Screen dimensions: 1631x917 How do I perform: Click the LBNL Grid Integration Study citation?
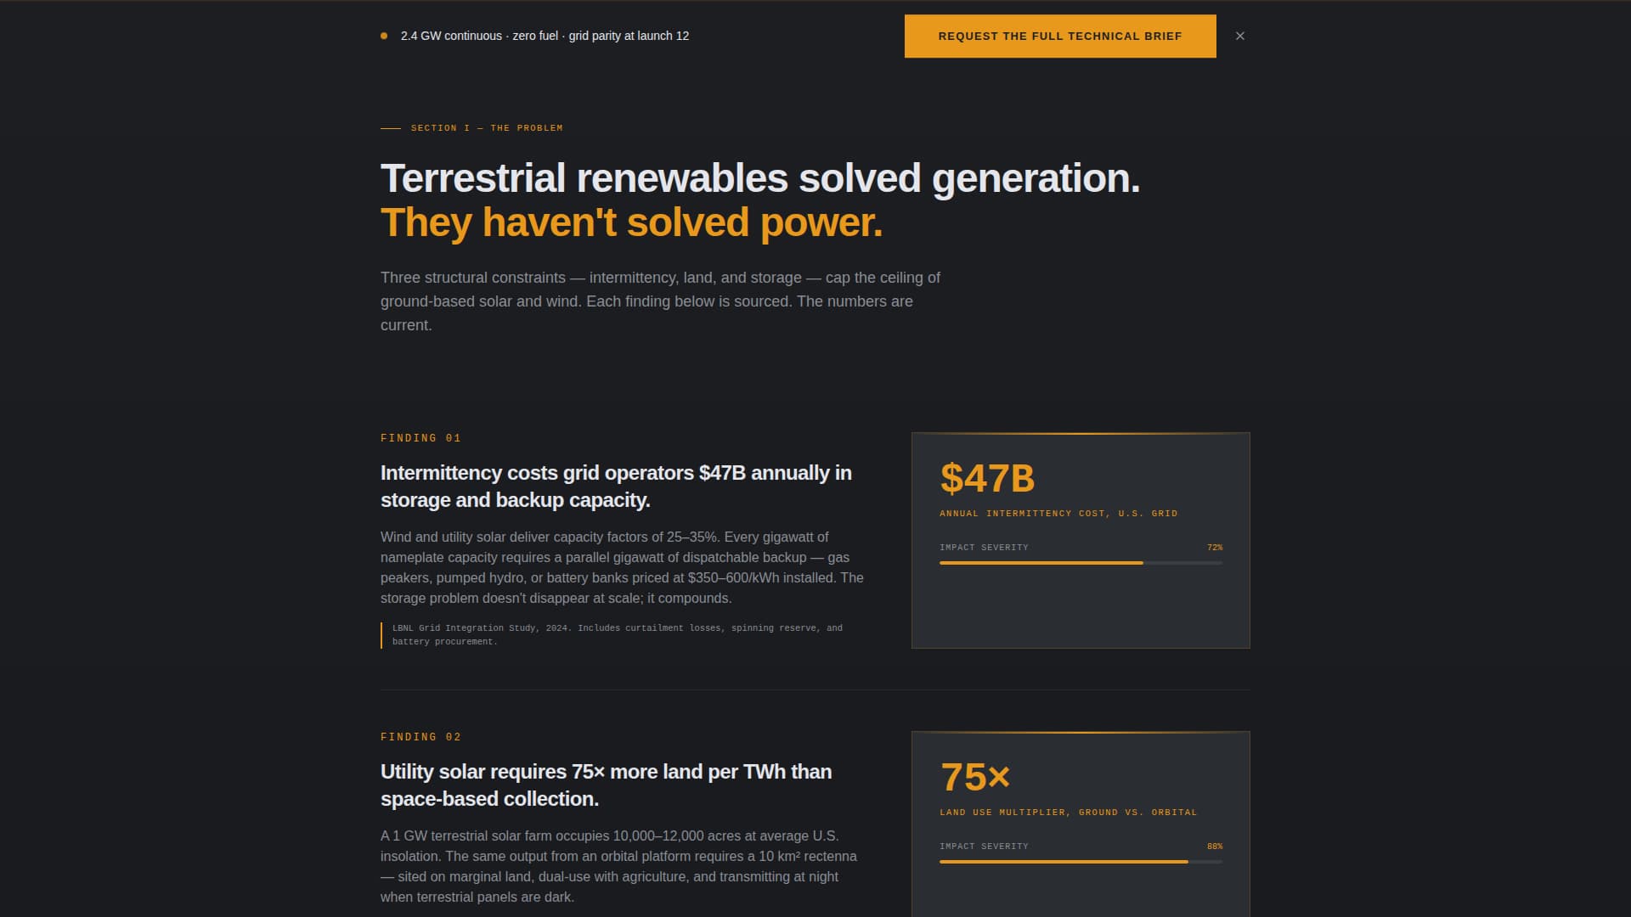pos(617,635)
